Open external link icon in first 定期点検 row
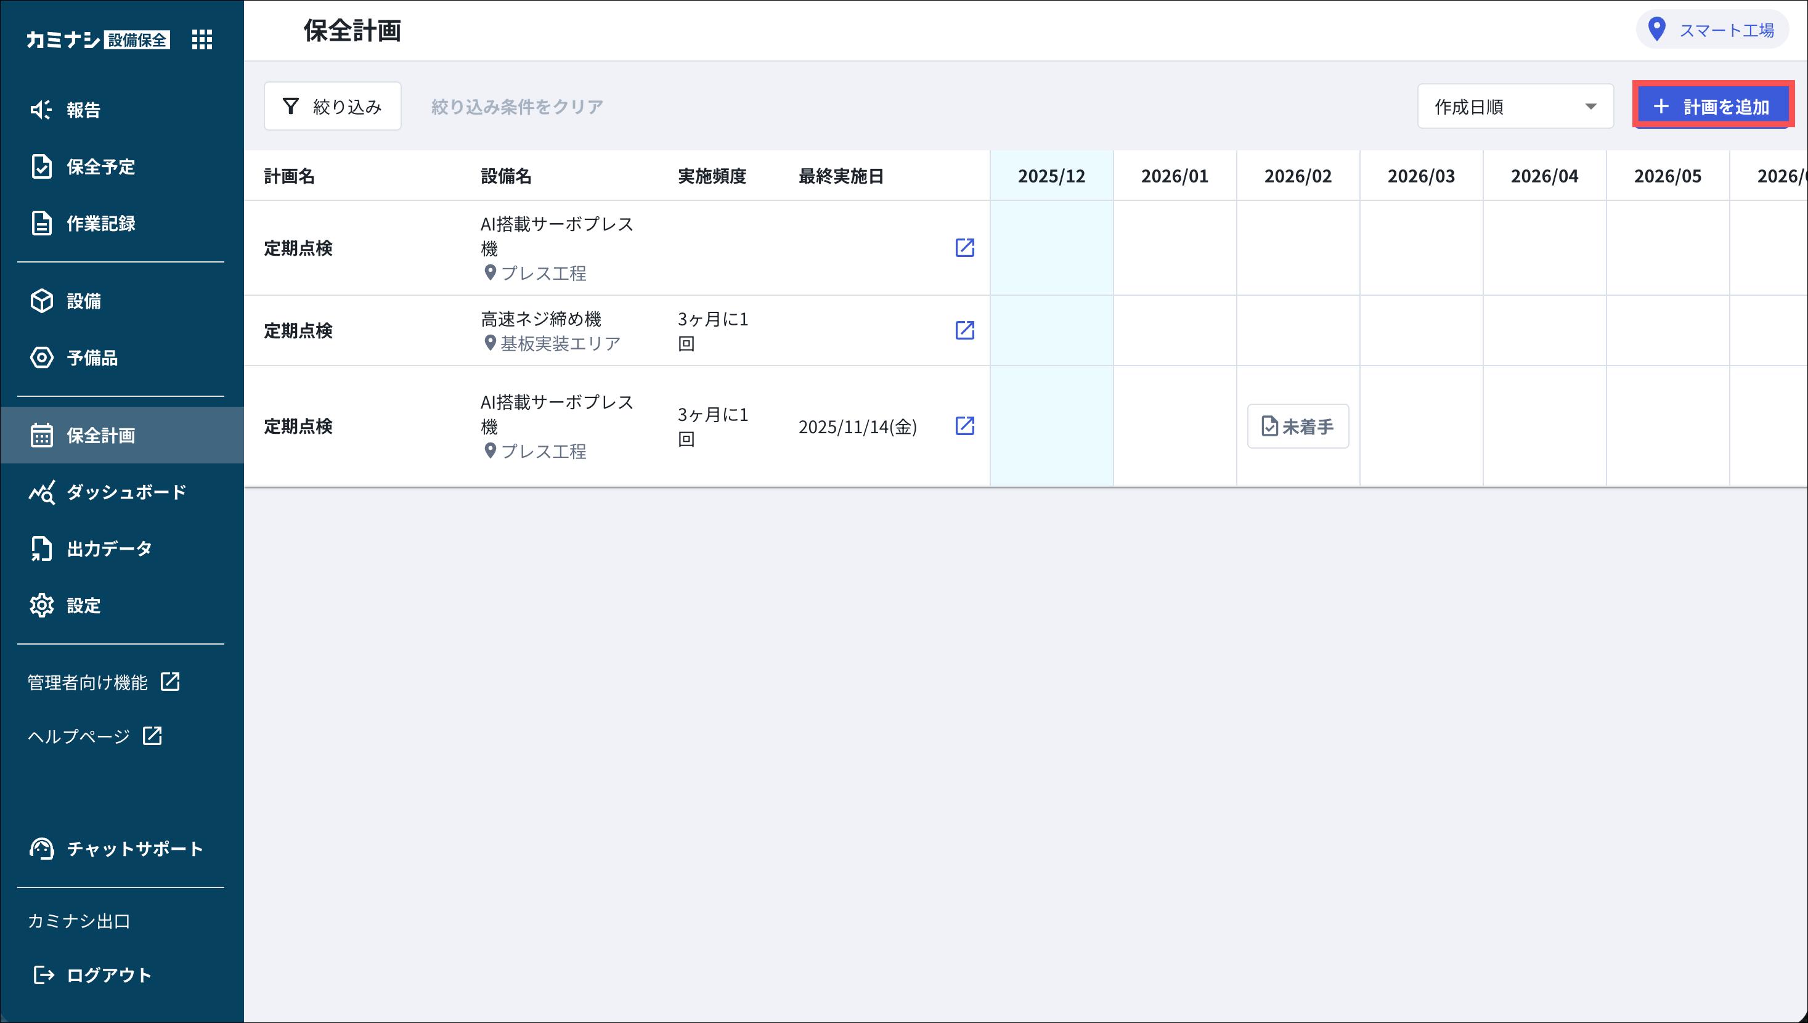Image resolution: width=1808 pixels, height=1023 pixels. (964, 247)
